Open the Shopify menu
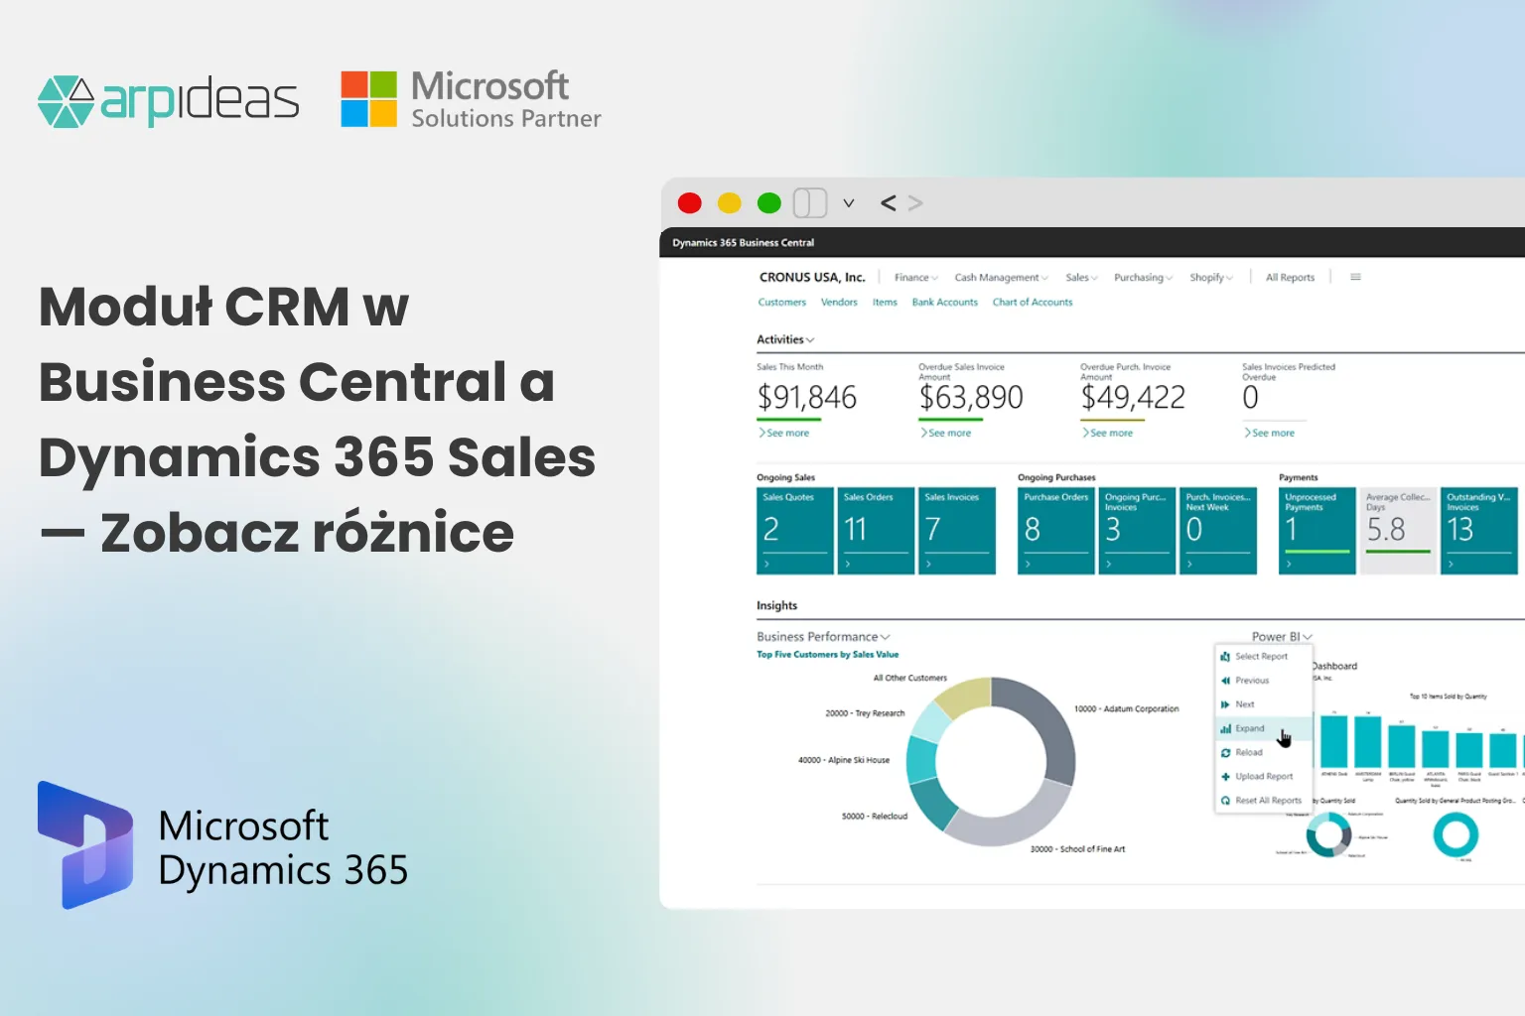The image size is (1525, 1016). click(1211, 278)
